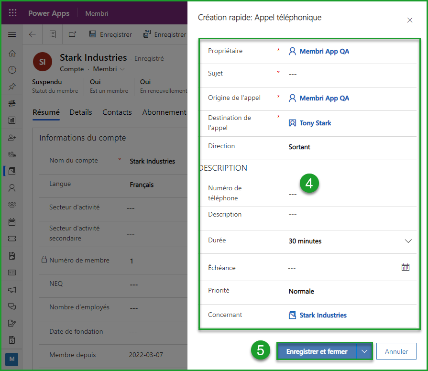The width and height of the screenshot is (428, 371).
Task: Open the Tony Stark contact link
Action: pos(315,123)
